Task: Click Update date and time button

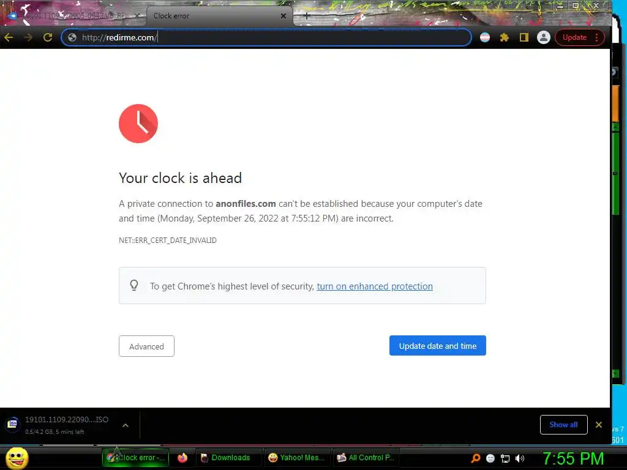Action: [437, 346]
